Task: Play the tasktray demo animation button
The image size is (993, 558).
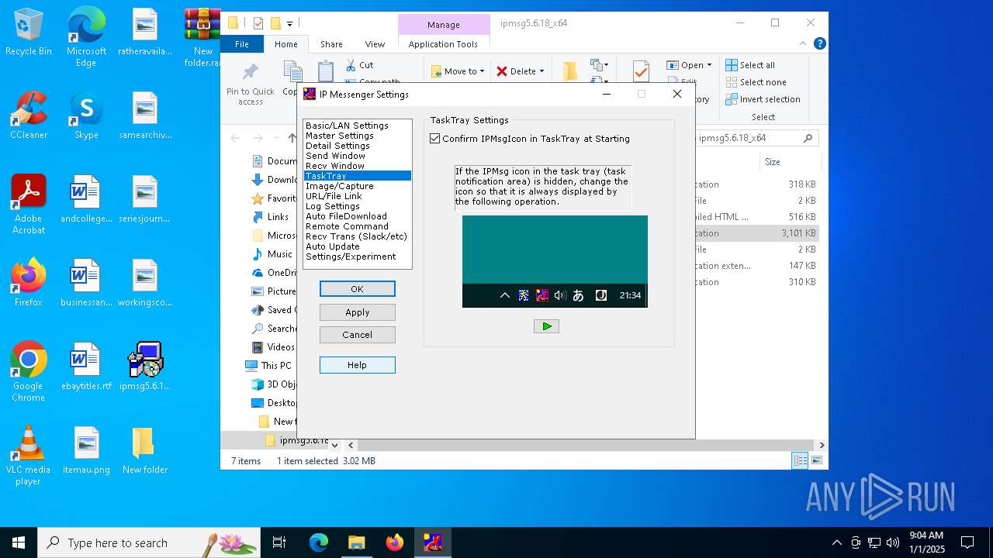Action: coord(546,326)
